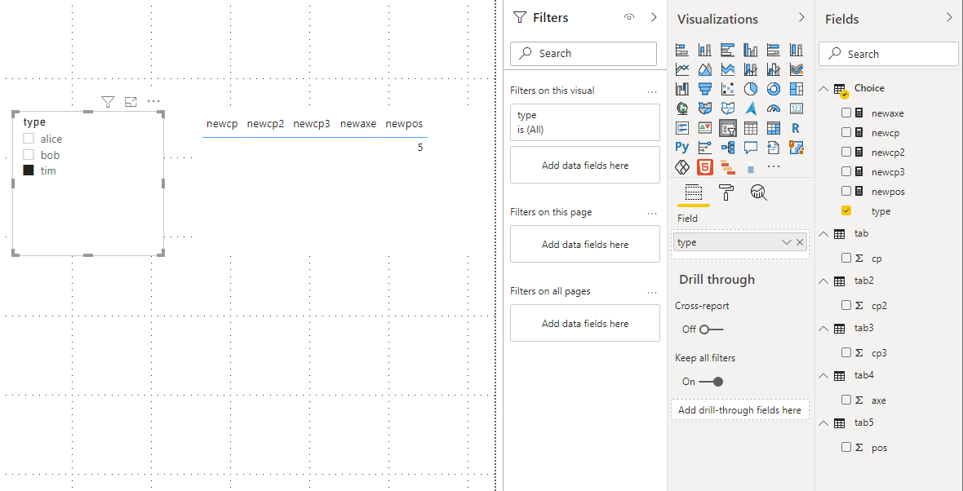
Task: Select the Power Apps visual icon
Action: point(681,166)
